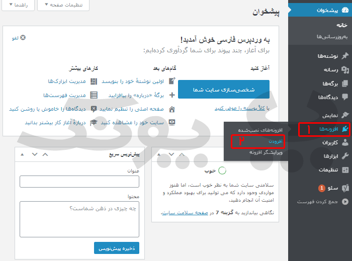
Task: Click the رسانه media icon
Action: (345, 70)
